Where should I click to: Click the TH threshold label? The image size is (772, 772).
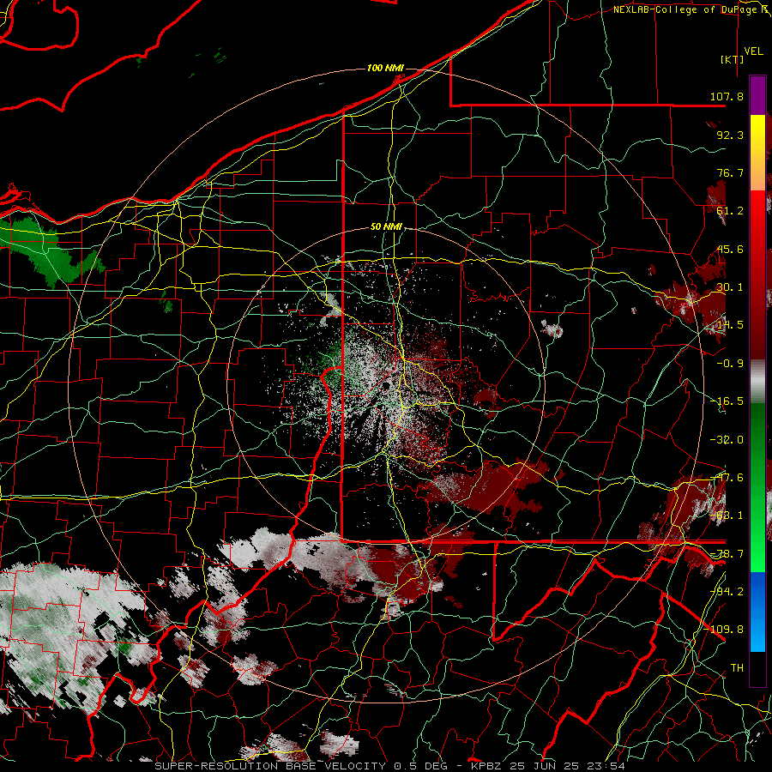[x=737, y=667]
